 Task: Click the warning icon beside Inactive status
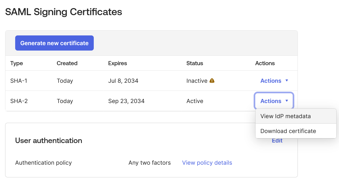(x=212, y=81)
